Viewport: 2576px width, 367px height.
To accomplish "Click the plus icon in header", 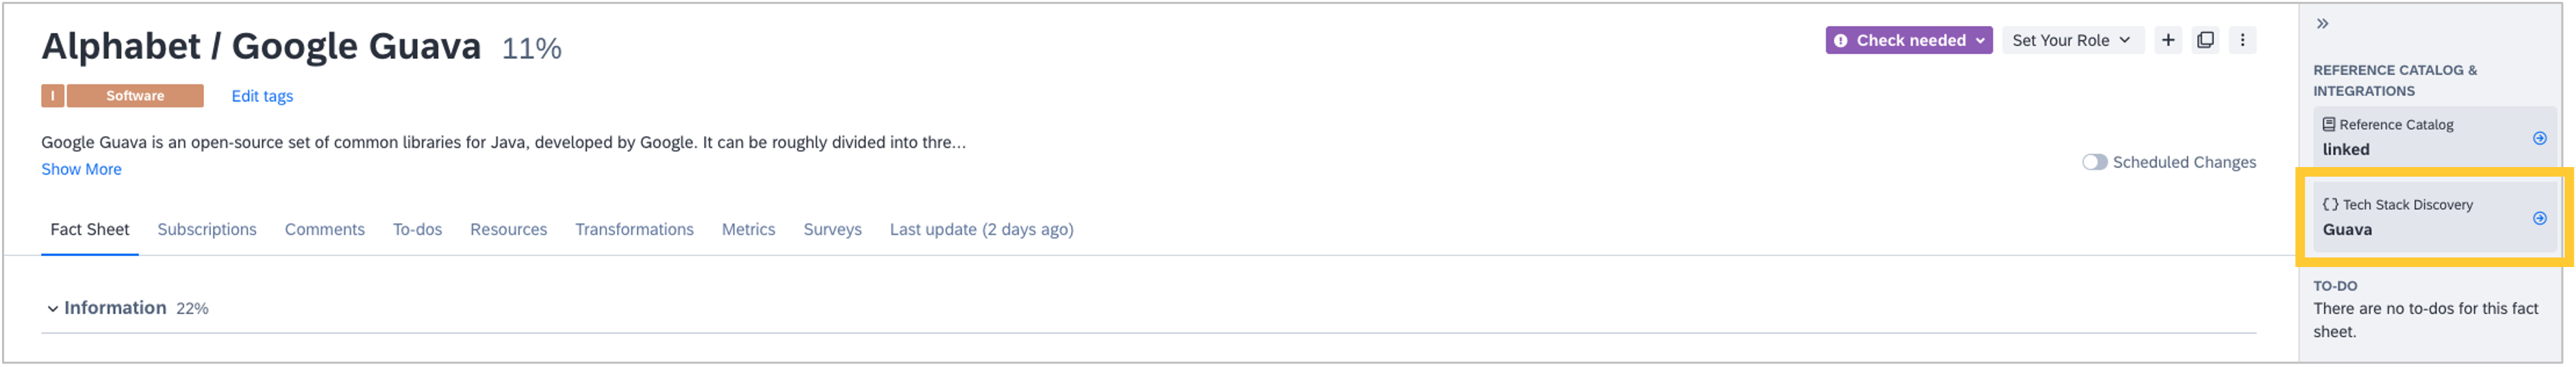I will (x=2167, y=40).
